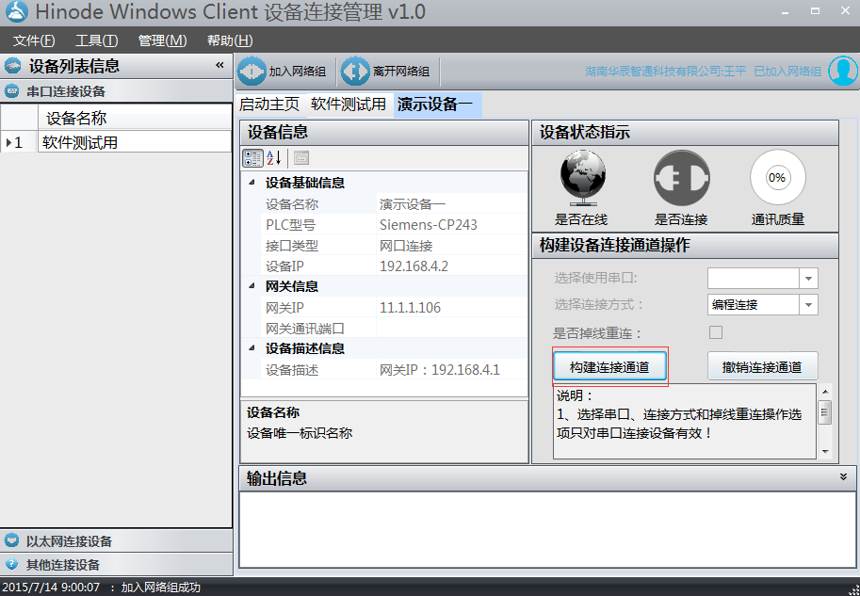Screen dimensions: 860x596
Task: Click the leave network group icon
Action: tap(355, 72)
